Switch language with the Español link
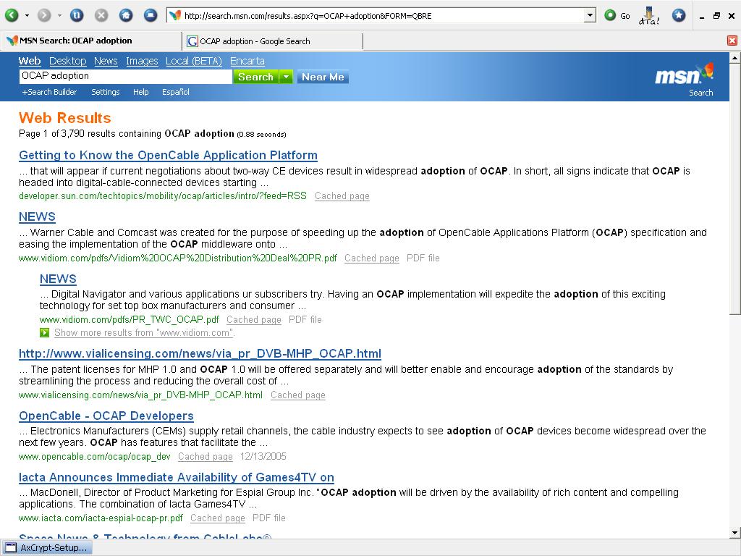The height and width of the screenshot is (556, 741). pos(176,92)
